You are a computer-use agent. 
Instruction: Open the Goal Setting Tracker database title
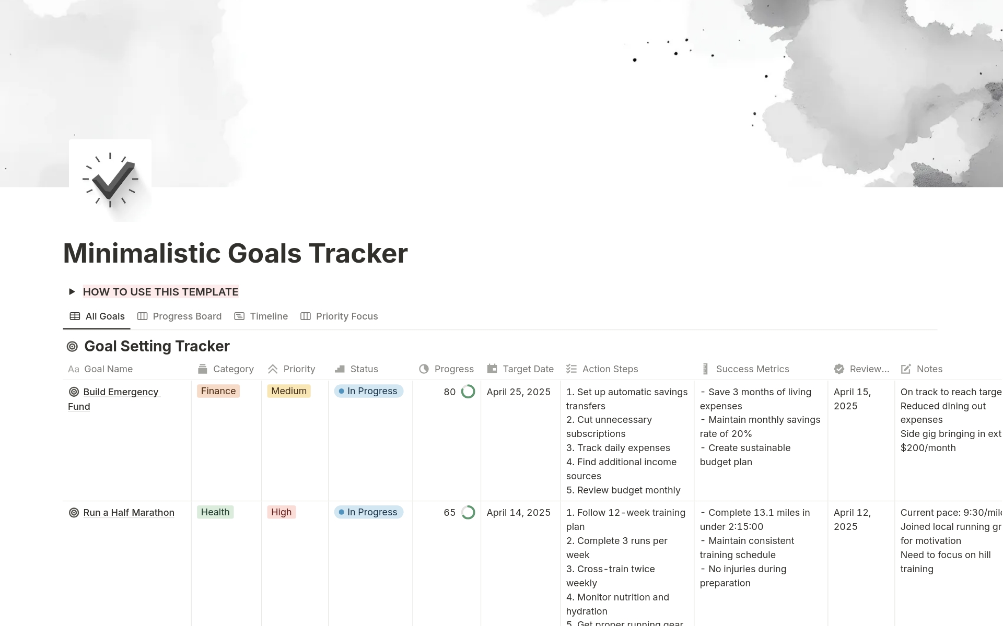coord(157,346)
